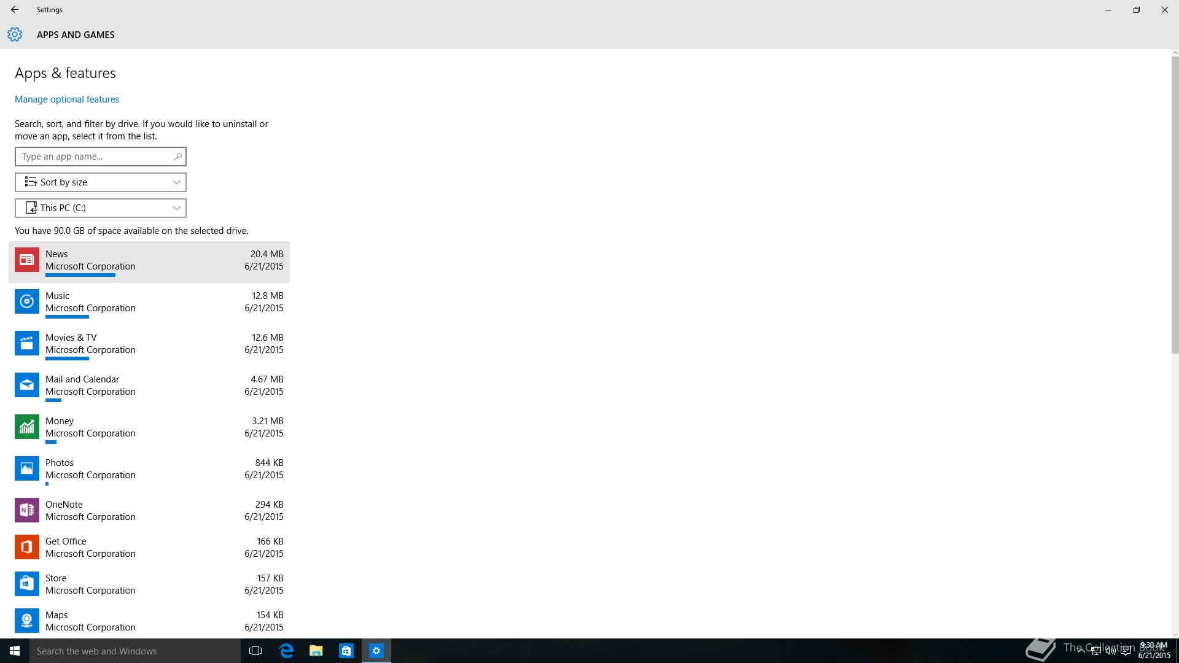Image resolution: width=1179 pixels, height=663 pixels.
Task: Click the search magnifier icon in app name box
Action: pos(177,157)
